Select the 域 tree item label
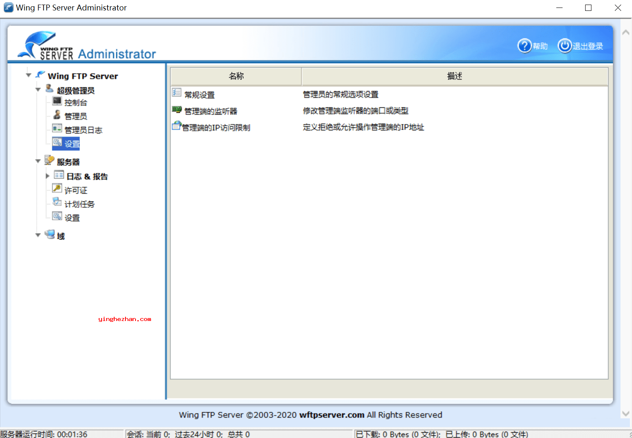The image size is (632, 438). pyautogui.click(x=61, y=236)
